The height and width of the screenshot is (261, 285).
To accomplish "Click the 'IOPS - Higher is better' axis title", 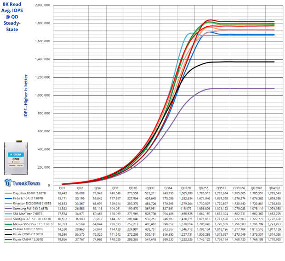I will (x=26, y=96).
